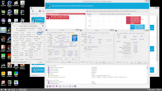This screenshot has width=162, height=91.
Task: Click vertical scrollbar of Sandra background window
Action: coord(157,44)
